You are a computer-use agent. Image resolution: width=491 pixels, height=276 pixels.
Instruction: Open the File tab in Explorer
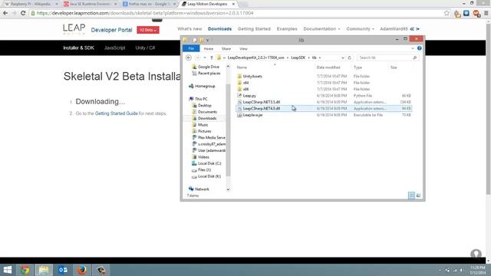point(191,48)
